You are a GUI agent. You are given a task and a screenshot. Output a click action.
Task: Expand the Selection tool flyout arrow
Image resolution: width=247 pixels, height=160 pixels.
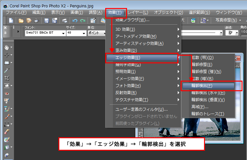pyautogui.click(x=11, y=62)
